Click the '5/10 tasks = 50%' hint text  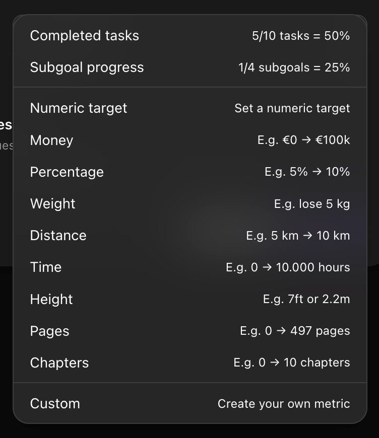pyautogui.click(x=301, y=36)
